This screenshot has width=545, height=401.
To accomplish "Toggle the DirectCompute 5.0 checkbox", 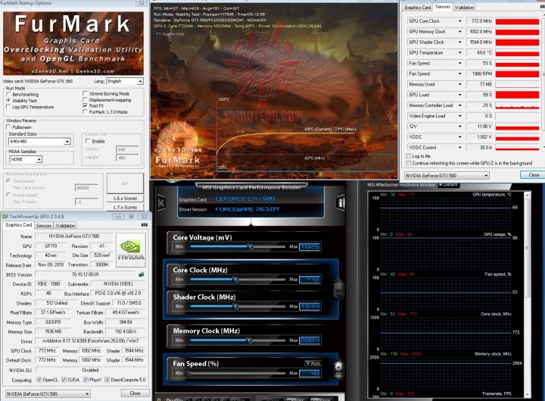I will coord(107,380).
